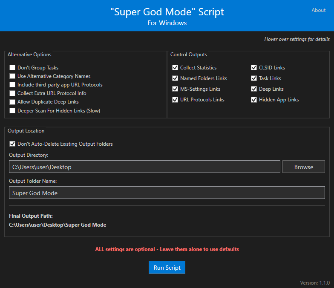
Task: Click into the Output Directory field
Action: click(x=144, y=167)
